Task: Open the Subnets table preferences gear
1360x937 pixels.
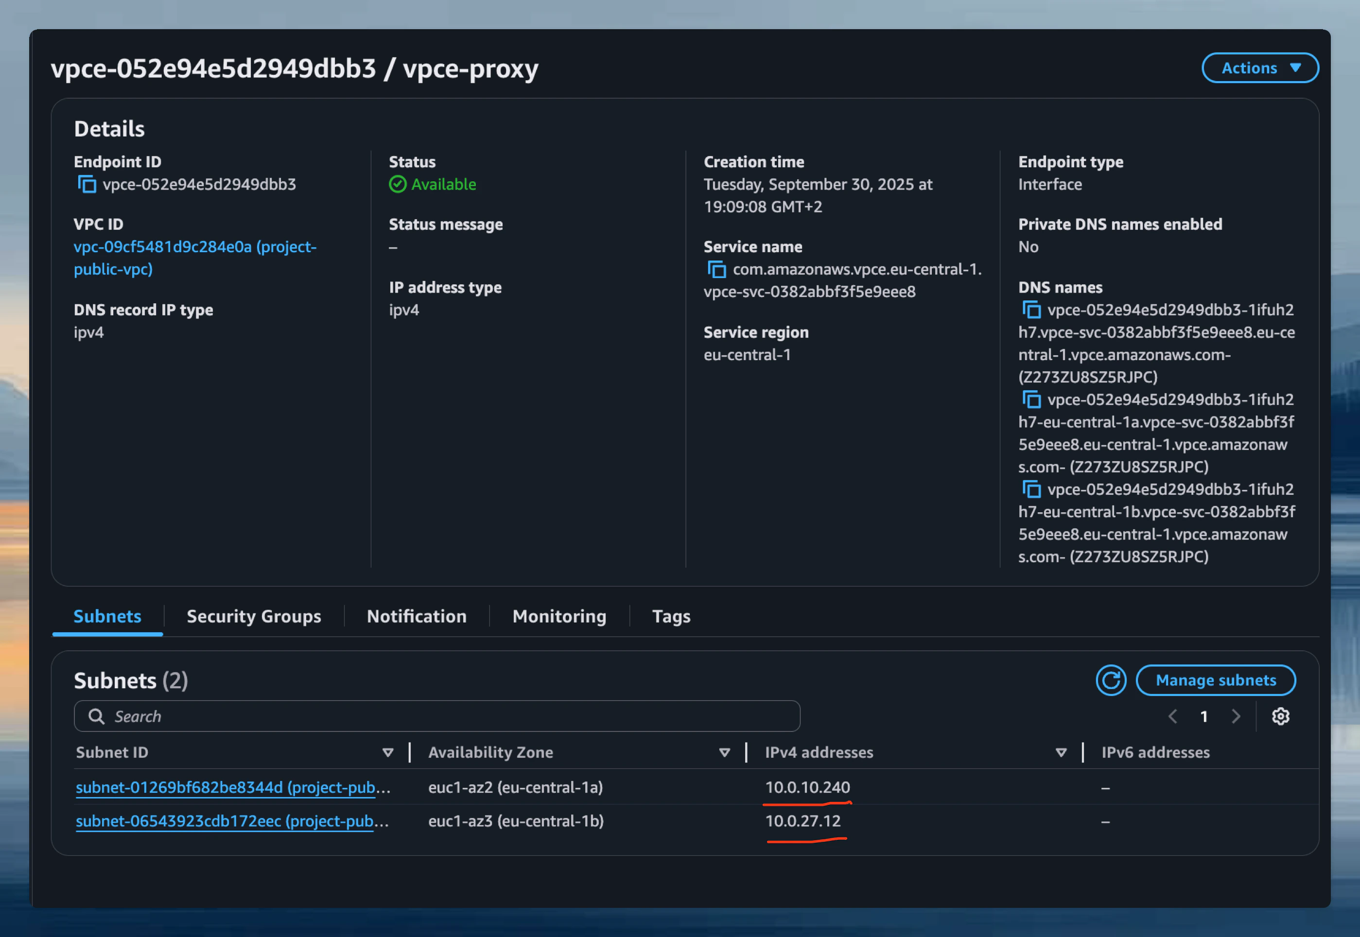Action: point(1281,716)
